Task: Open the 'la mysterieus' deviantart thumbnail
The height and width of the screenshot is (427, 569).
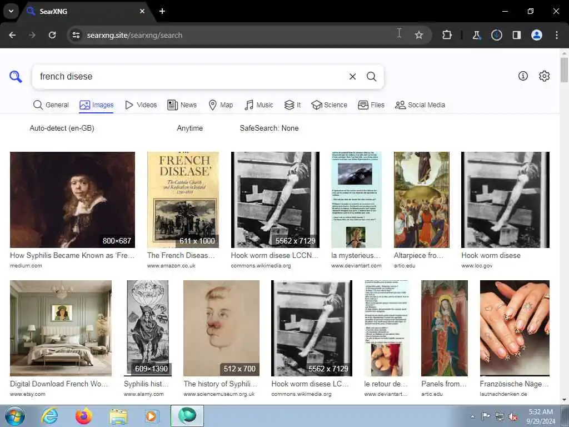Action: (x=356, y=200)
